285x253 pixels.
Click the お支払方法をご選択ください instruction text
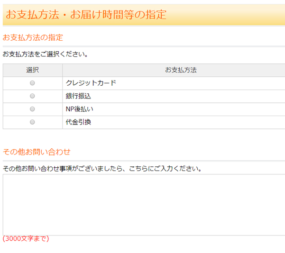point(46,54)
